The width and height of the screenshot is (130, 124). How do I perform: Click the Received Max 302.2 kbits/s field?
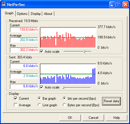click(24, 50)
